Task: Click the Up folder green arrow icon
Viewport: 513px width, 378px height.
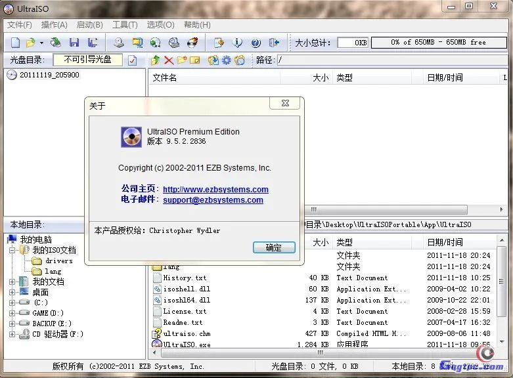Action: click(155, 60)
